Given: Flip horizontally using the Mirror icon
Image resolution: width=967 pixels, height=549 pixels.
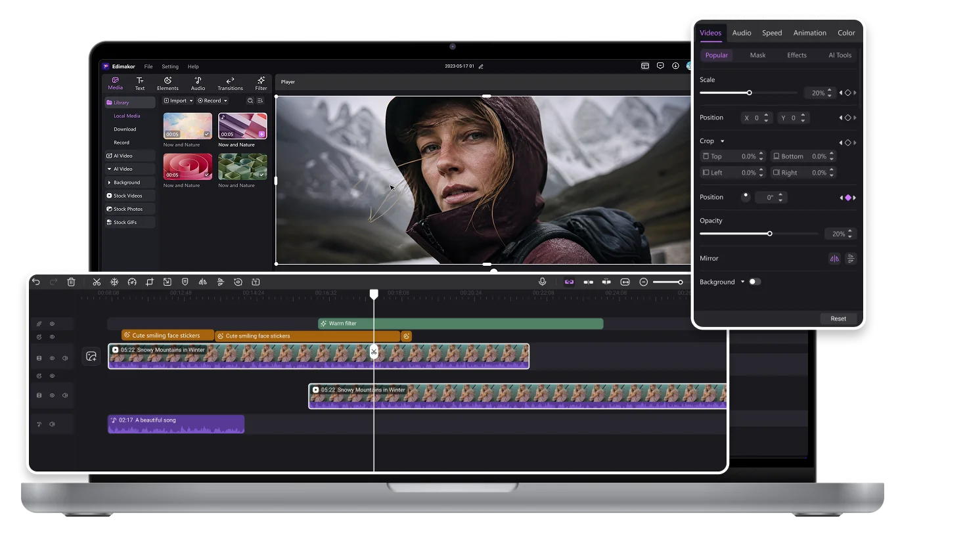Looking at the screenshot, I should click(x=834, y=259).
